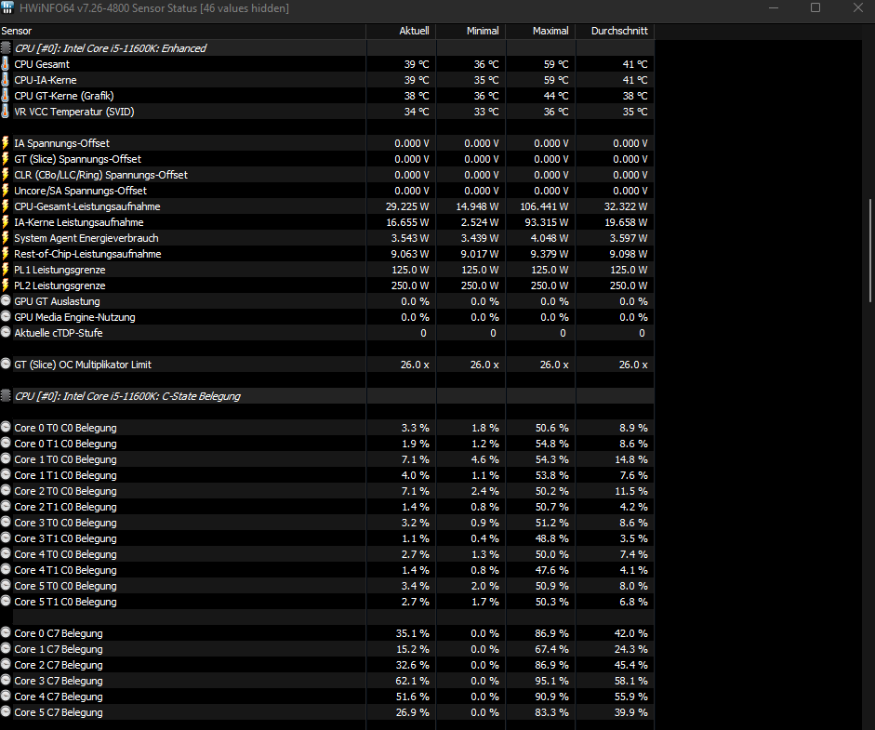The image size is (875, 730).
Task: Click lightning icon beside Uncore/SA Spannungs-Offset
Action: [x=6, y=191]
